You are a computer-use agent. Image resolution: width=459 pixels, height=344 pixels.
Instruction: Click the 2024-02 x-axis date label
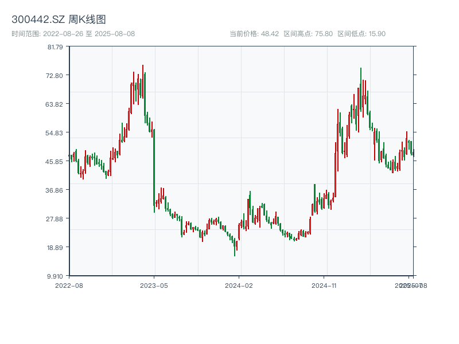click(x=239, y=285)
